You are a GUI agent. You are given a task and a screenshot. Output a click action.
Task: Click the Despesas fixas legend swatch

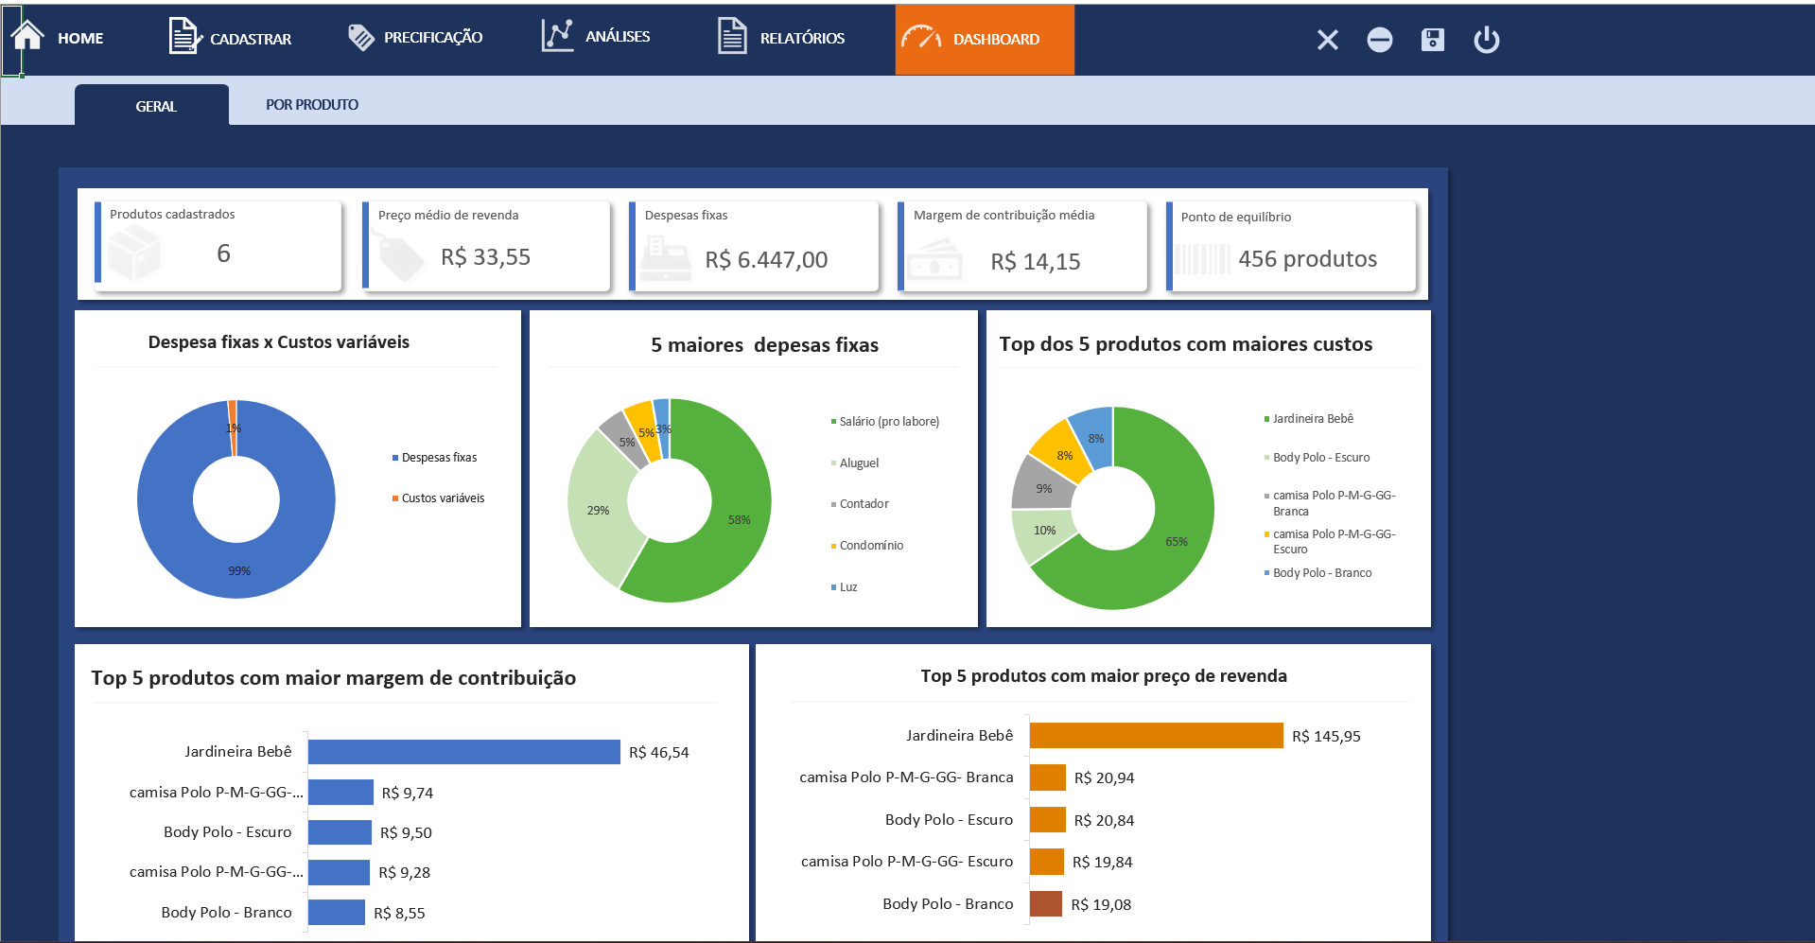point(395,458)
